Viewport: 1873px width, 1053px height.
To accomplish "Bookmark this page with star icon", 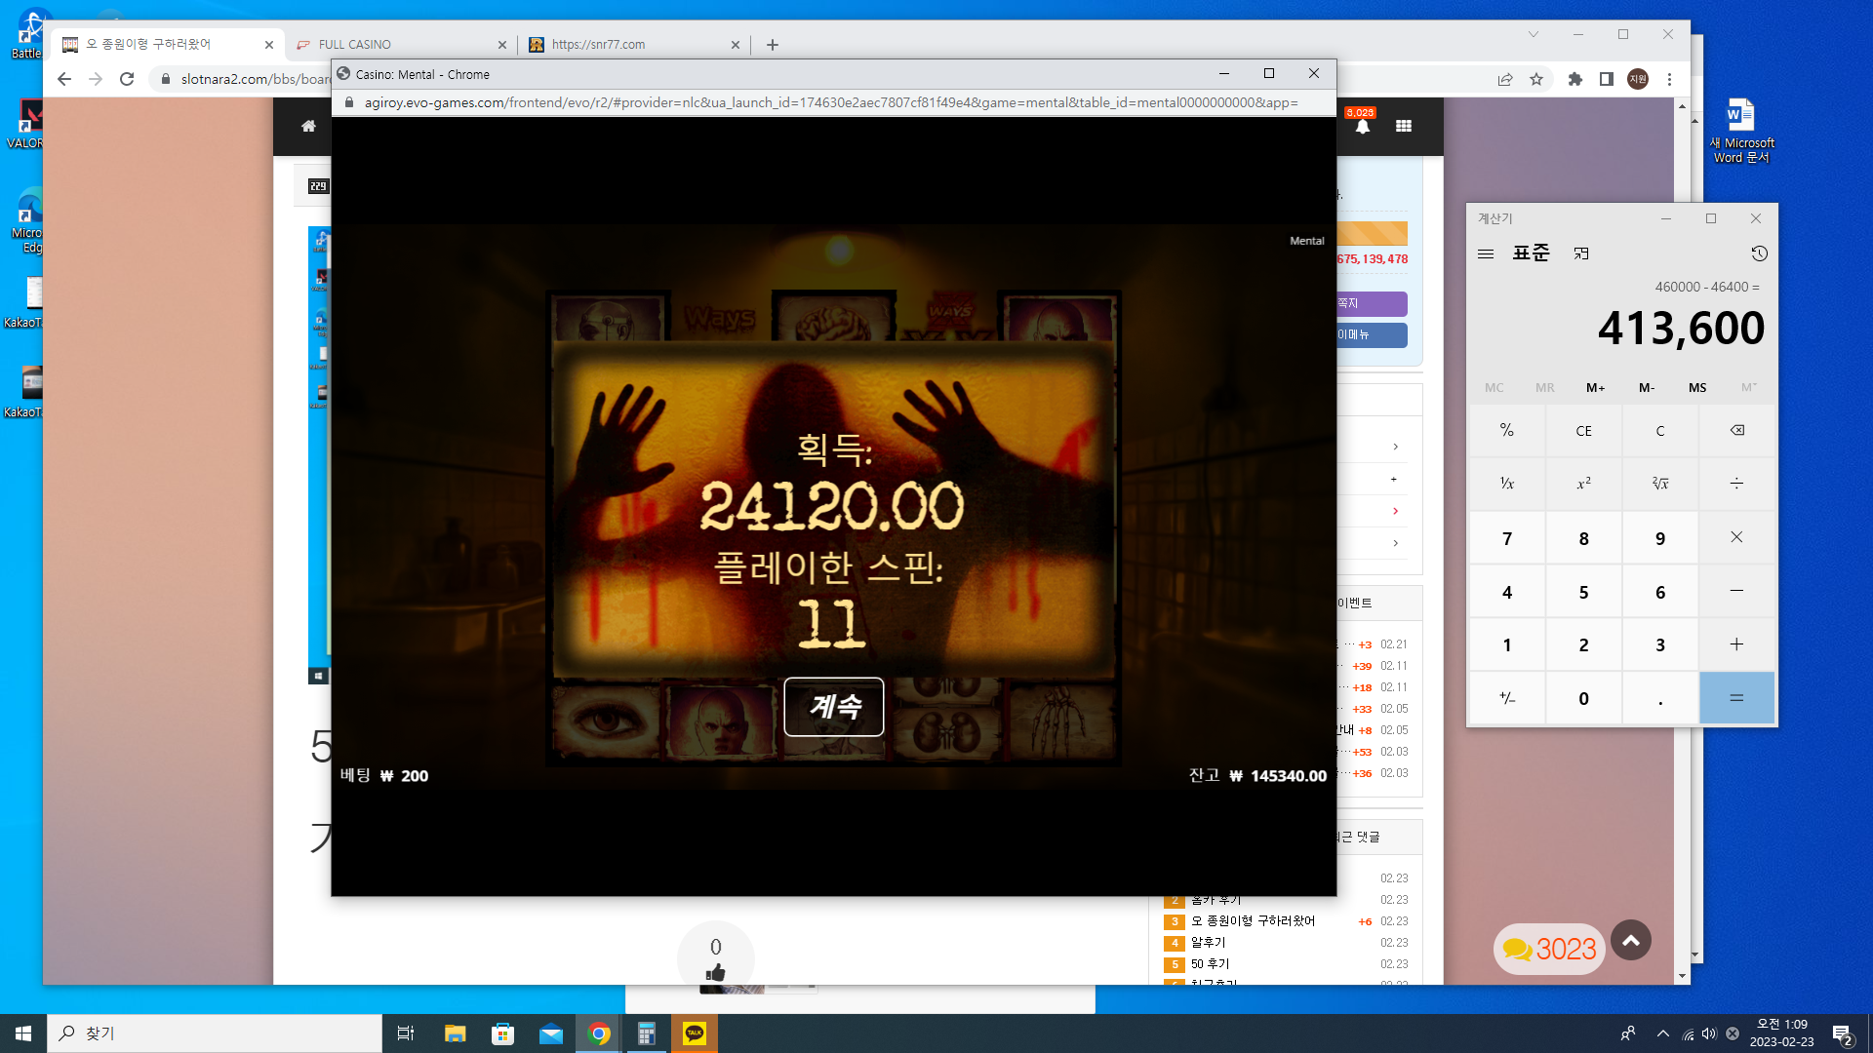I will (x=1536, y=79).
